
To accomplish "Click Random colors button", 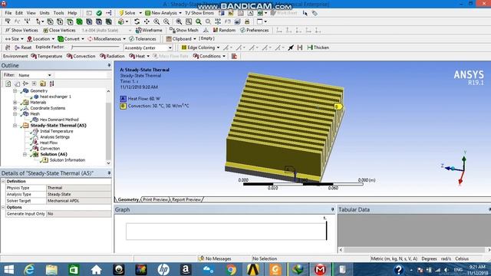I will [224, 31].
